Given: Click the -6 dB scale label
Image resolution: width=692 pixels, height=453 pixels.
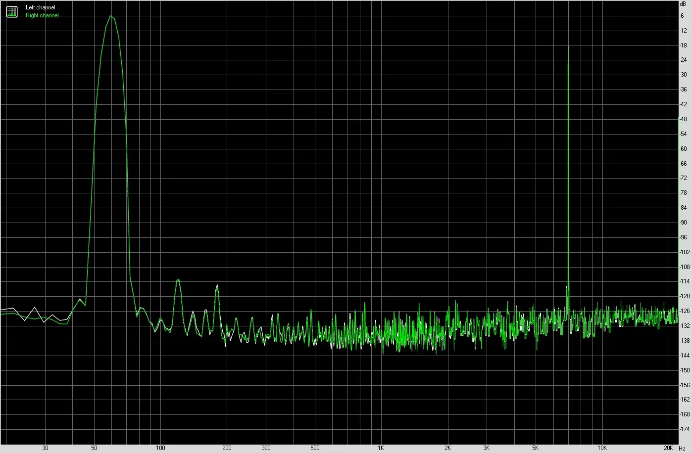Looking at the screenshot, I should pos(683,16).
